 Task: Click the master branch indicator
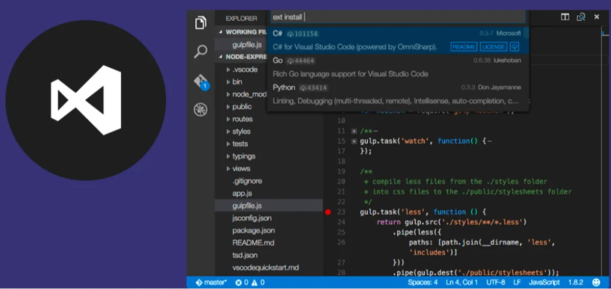[211, 282]
